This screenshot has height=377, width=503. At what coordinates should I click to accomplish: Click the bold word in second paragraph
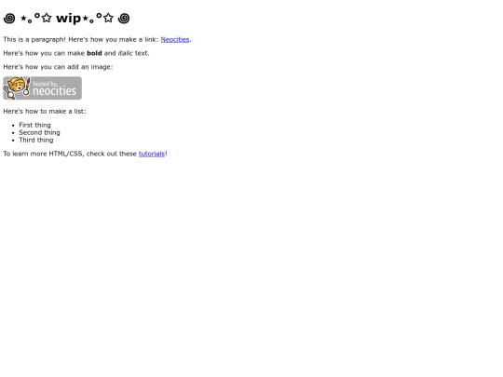(x=94, y=53)
